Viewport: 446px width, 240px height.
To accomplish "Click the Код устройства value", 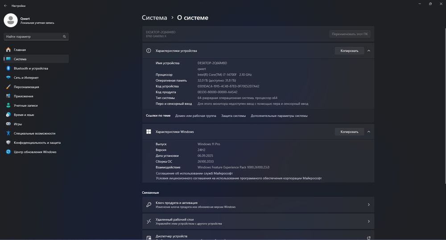I will 228,86.
